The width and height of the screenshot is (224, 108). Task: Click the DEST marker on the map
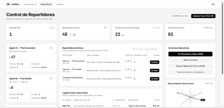[203, 100]
